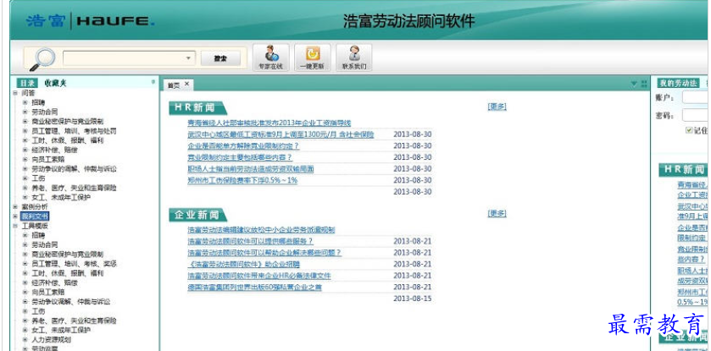The height and width of the screenshot is (351, 711).
Task: Open the tab list dropdown triangle beside the grid icon
Action: tap(634, 84)
